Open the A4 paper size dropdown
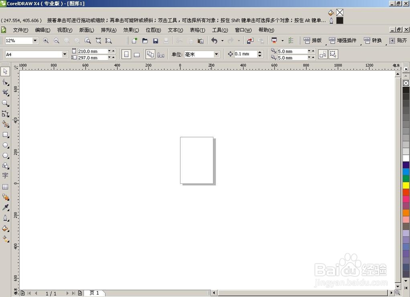The width and height of the screenshot is (410, 297). (65, 55)
